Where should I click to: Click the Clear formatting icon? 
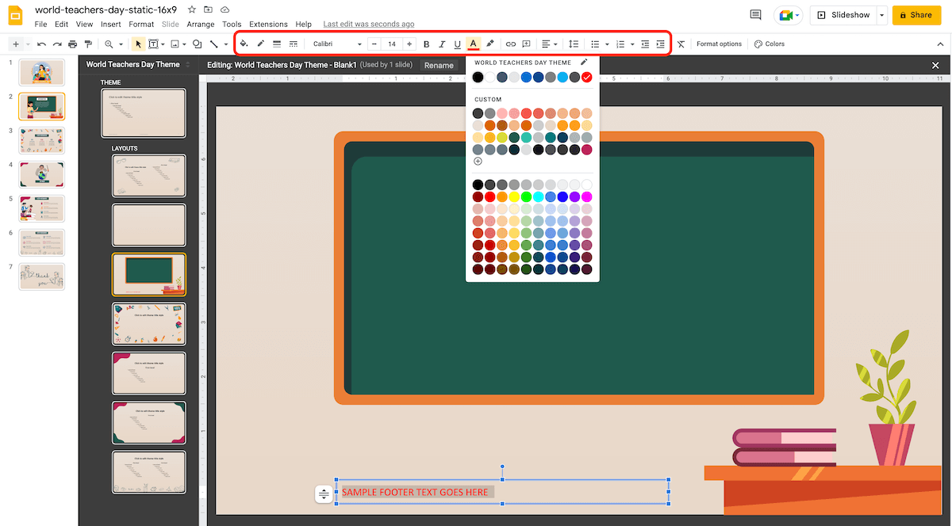(x=681, y=44)
